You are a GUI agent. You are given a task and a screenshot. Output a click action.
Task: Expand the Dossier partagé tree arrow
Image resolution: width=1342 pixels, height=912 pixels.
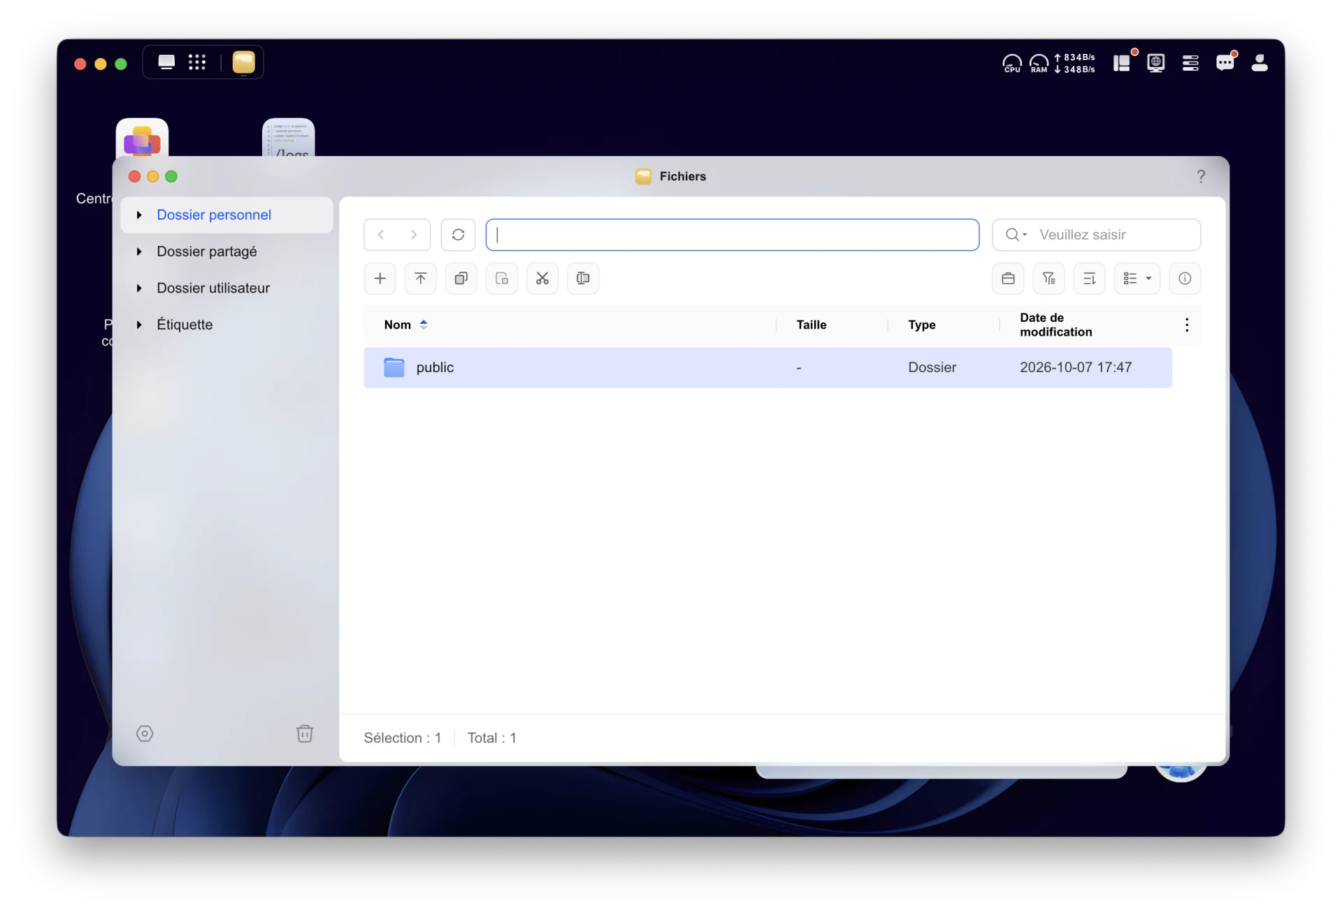pos(139,251)
